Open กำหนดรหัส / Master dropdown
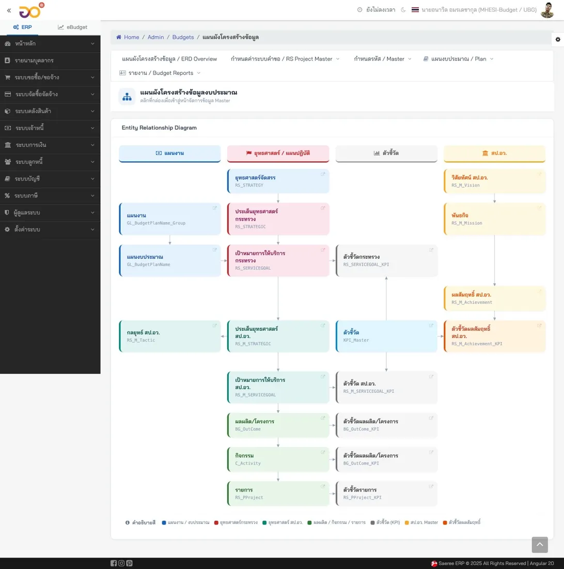 383,59
